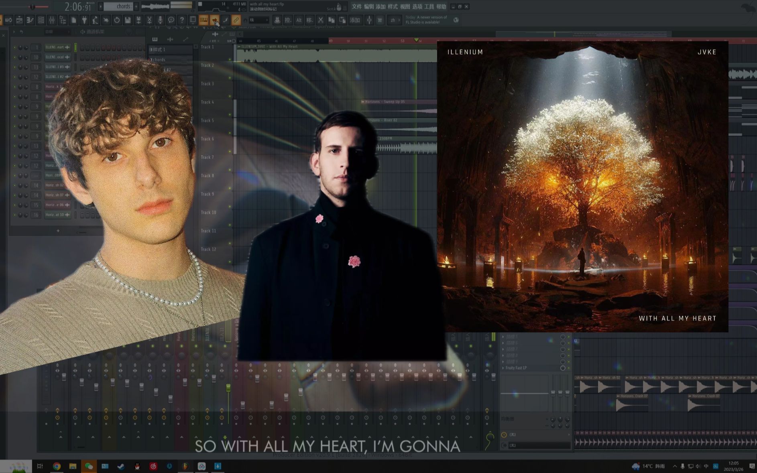The width and height of the screenshot is (757, 473).
Task: Open the snap mode dropdown in toolbar
Action: [x=258, y=20]
